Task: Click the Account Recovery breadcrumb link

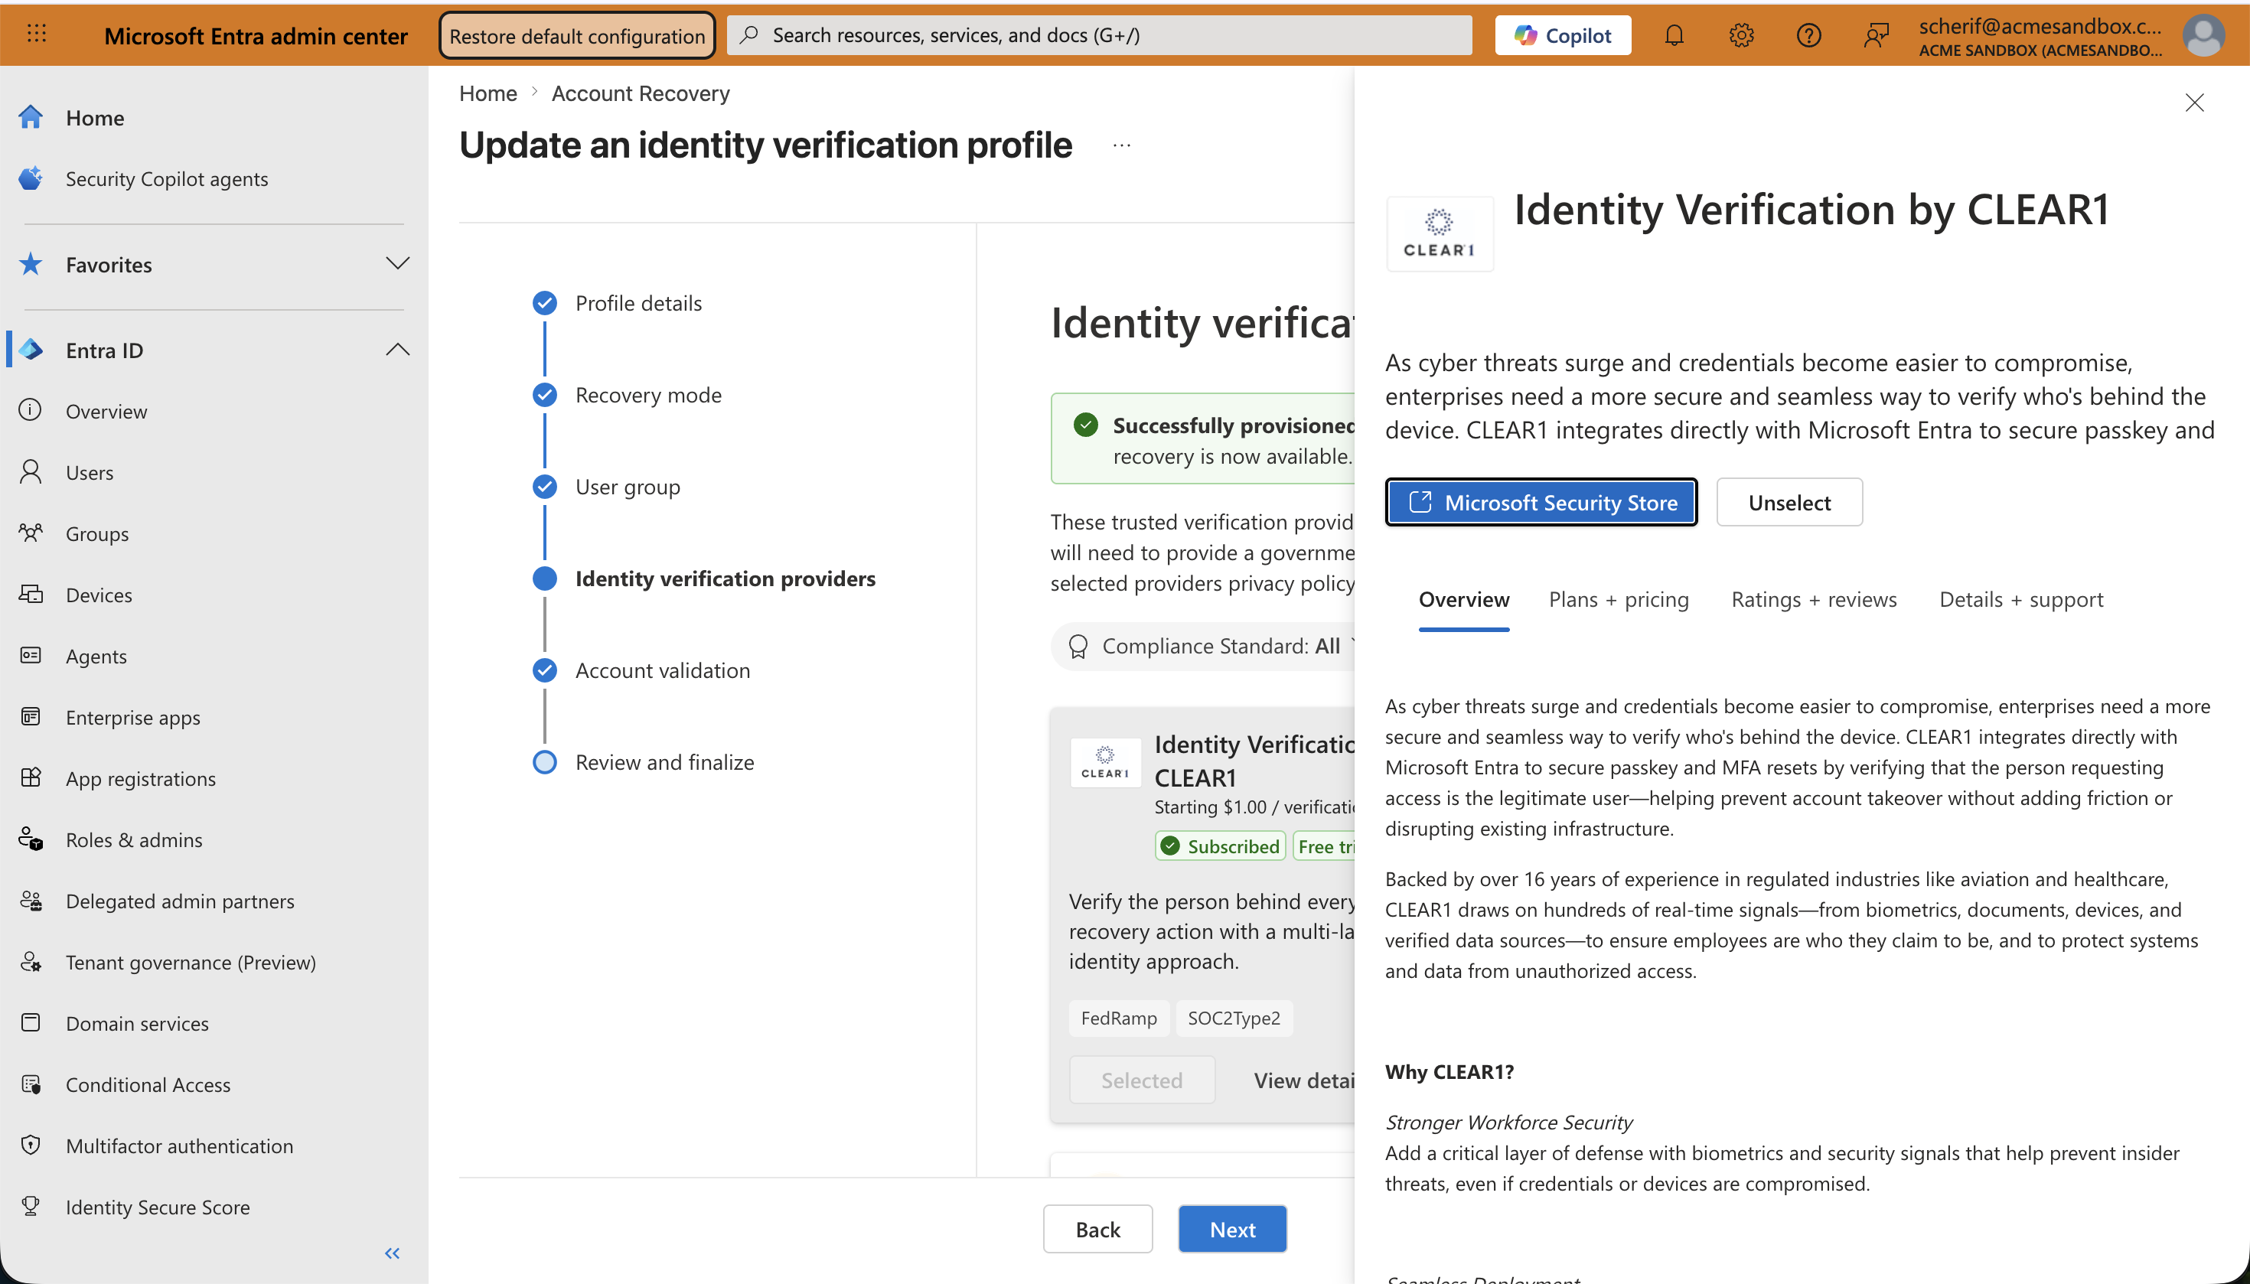Action: [641, 93]
